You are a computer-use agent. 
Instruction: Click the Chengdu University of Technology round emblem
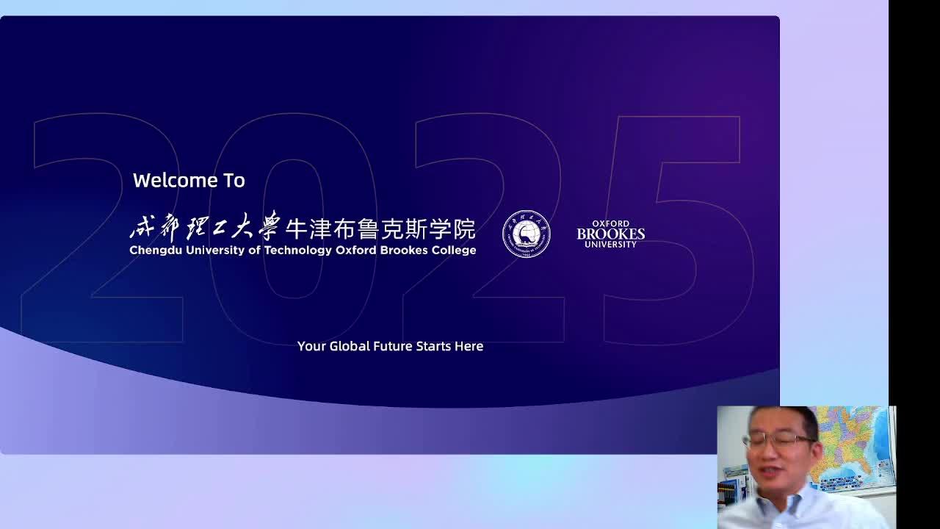click(526, 234)
